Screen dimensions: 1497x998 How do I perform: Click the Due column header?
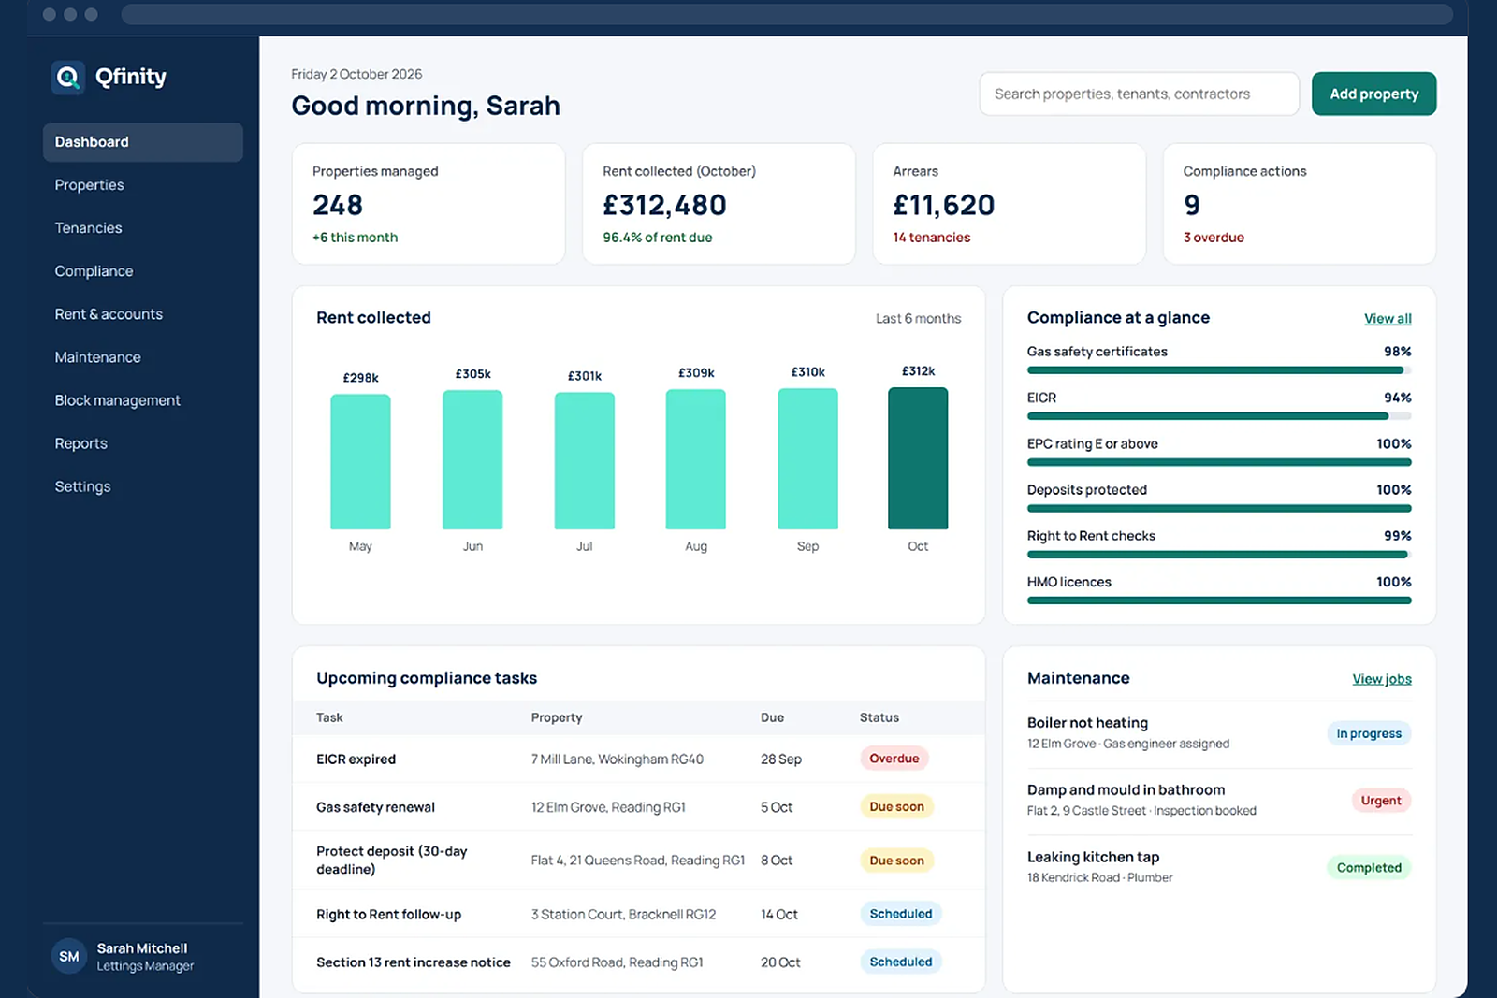(772, 717)
